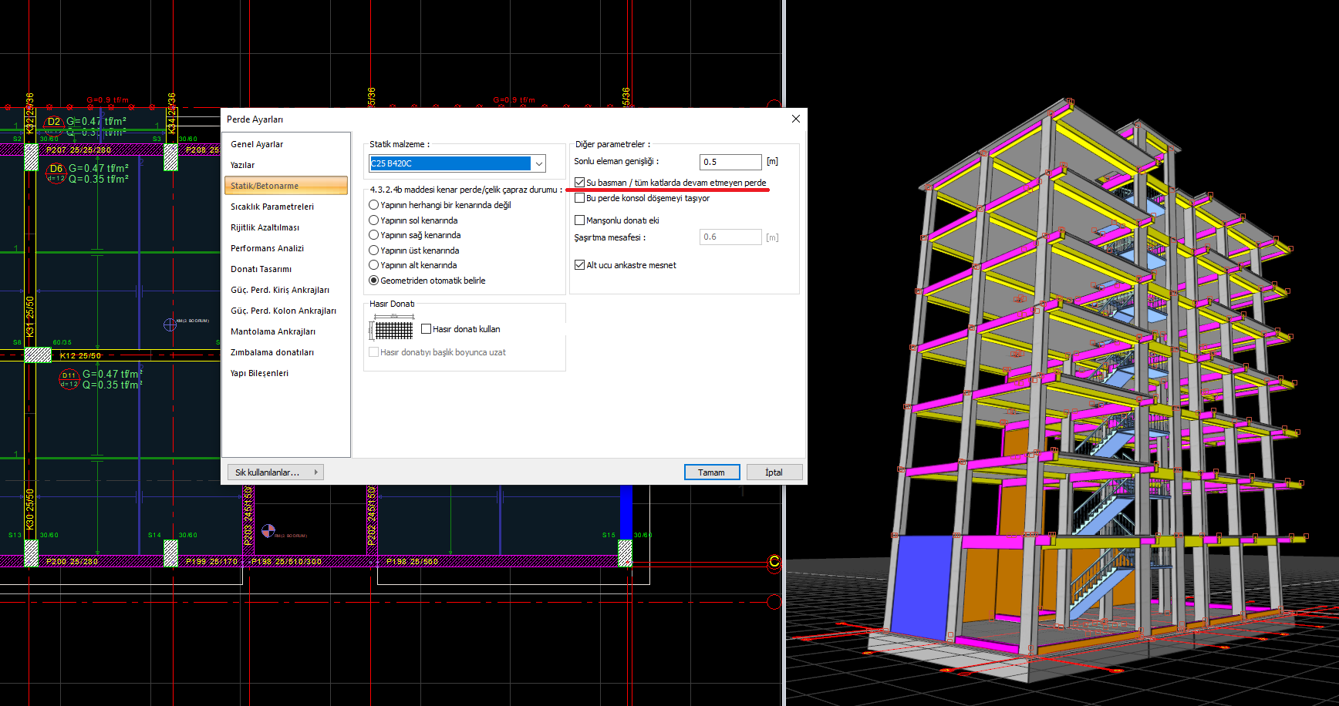The height and width of the screenshot is (706, 1339).
Task: Click the P198 25/510/300 wall label
Action: [287, 562]
